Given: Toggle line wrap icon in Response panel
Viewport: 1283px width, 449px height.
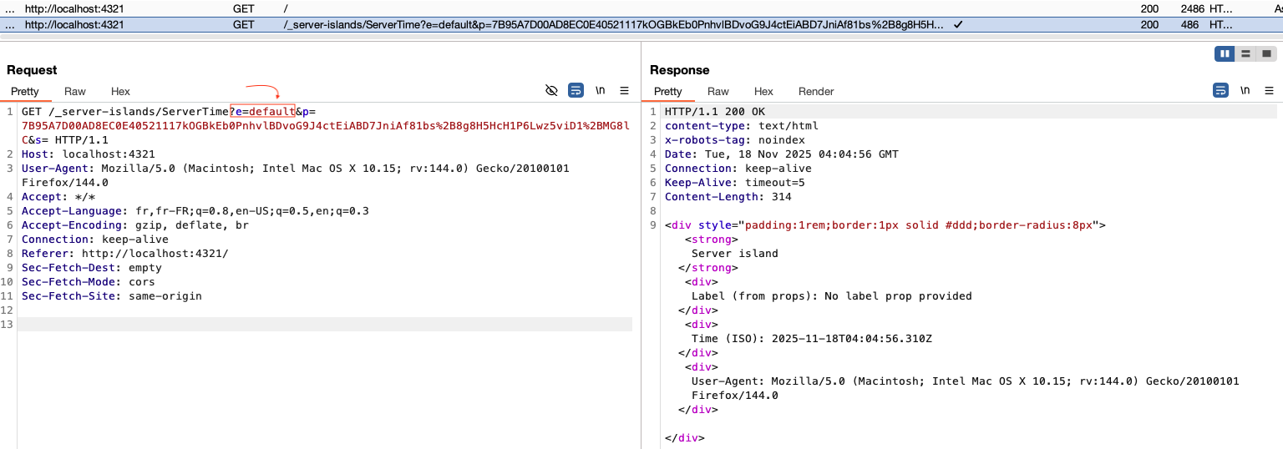Looking at the screenshot, I should (x=1220, y=90).
